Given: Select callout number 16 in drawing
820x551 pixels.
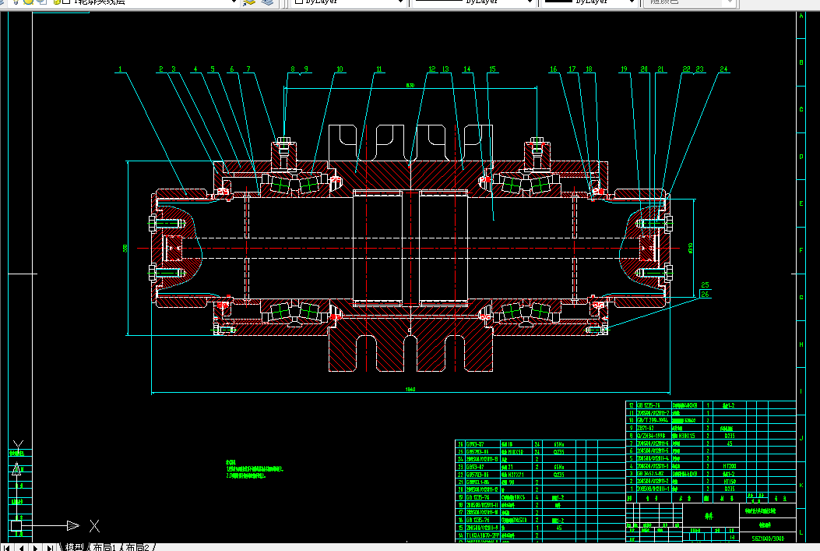Looking at the screenshot, I should point(554,69).
